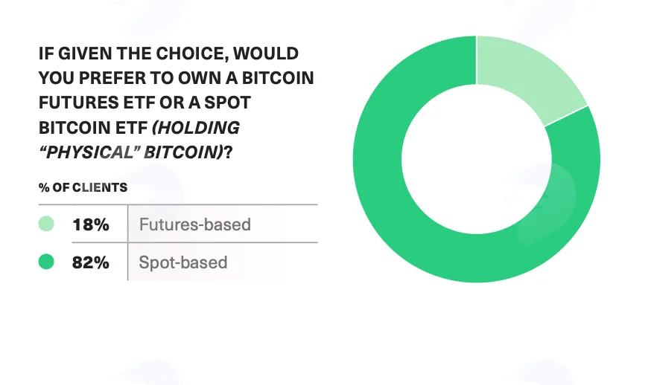Click the white divider between chart segments at the top
The image size is (654, 385).
point(476,60)
